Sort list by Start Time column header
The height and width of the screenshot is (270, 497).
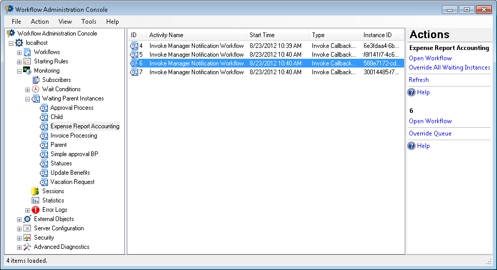pos(277,35)
